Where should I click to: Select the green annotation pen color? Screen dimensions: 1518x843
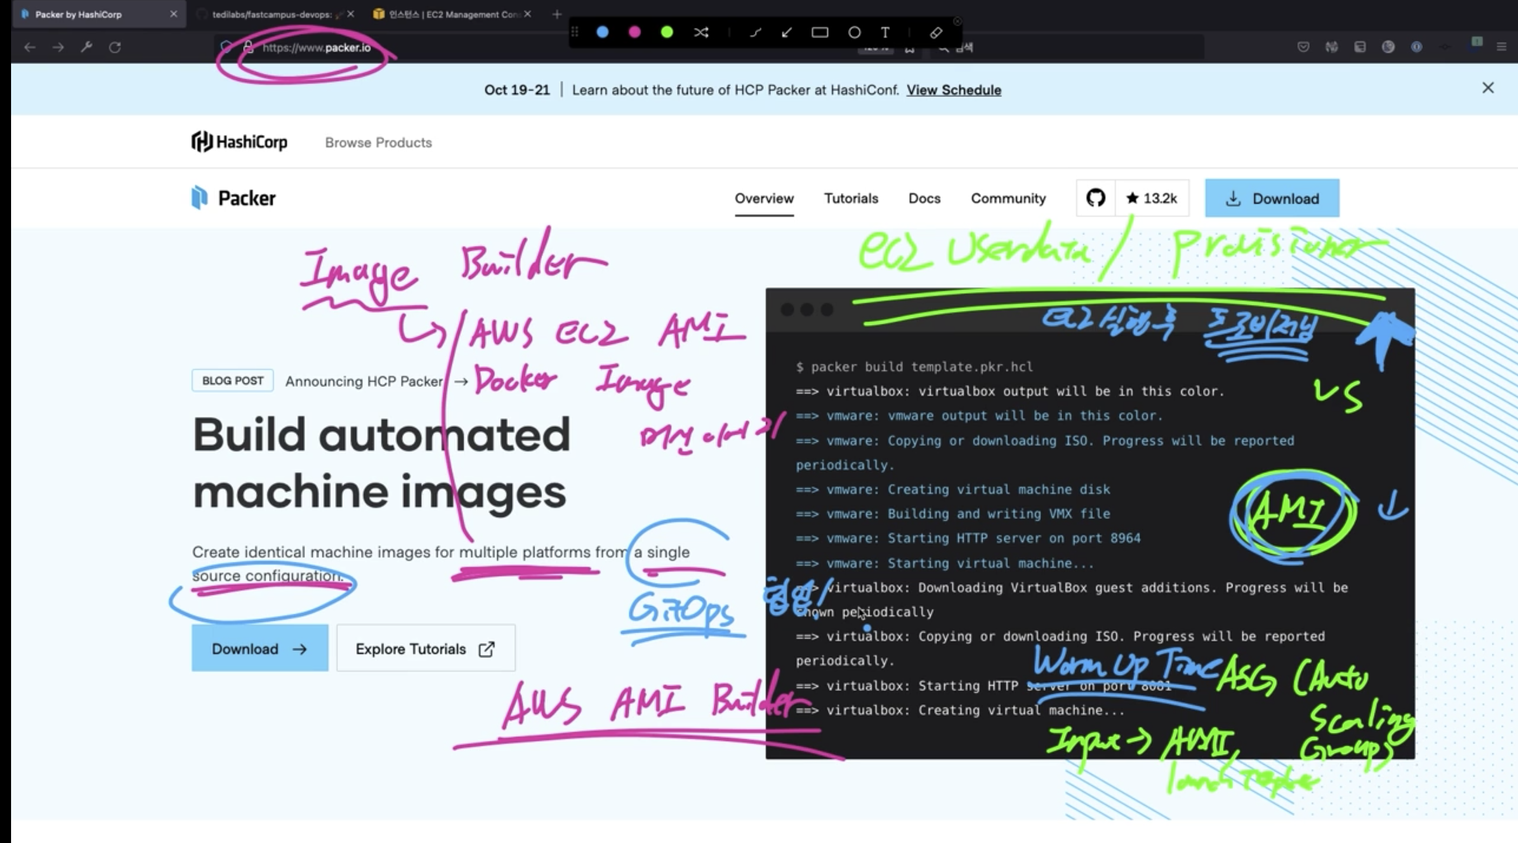667,32
